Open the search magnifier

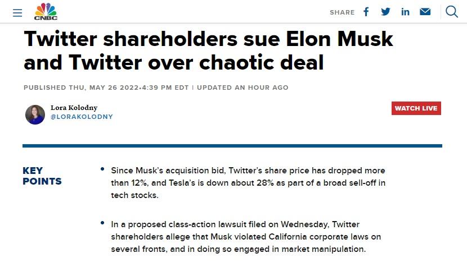[452, 12]
